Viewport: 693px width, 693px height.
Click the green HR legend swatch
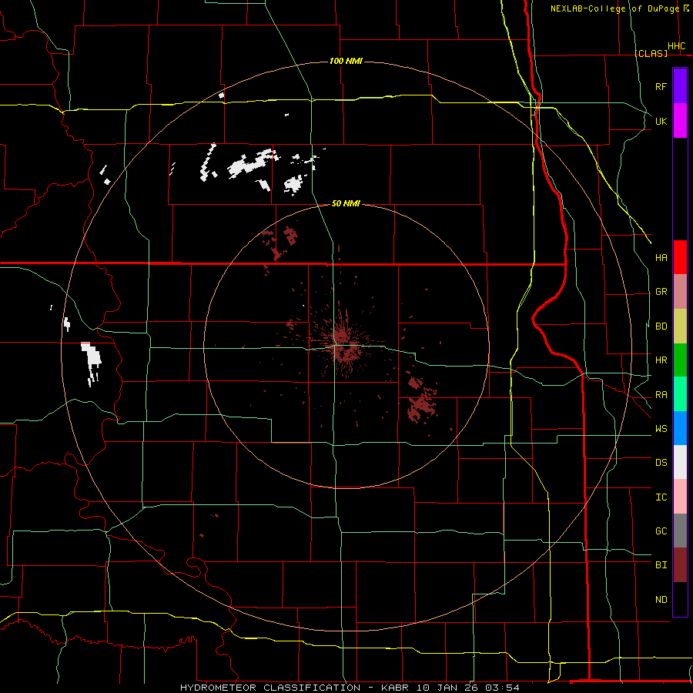click(680, 360)
